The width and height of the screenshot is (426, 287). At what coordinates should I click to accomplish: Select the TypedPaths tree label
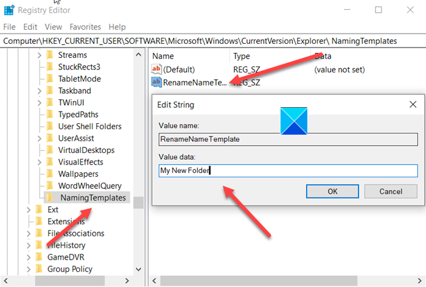(x=79, y=115)
